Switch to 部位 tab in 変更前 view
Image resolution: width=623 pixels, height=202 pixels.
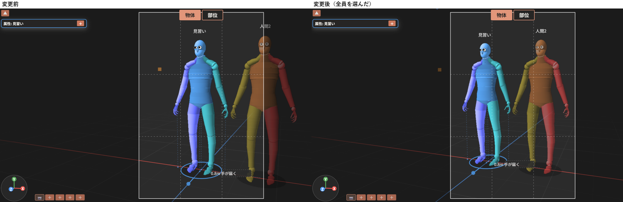213,15
